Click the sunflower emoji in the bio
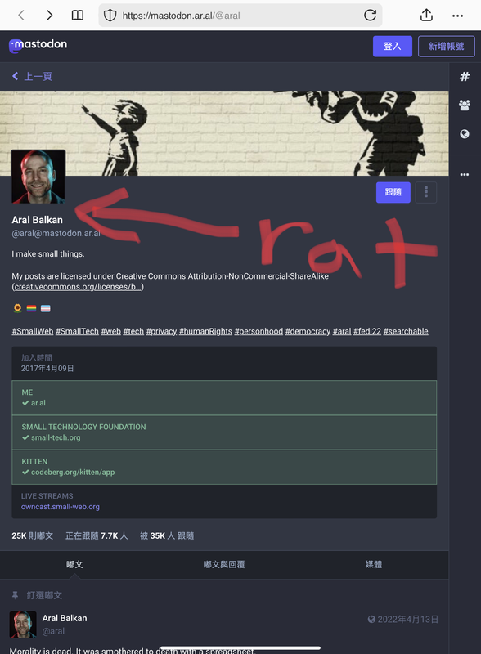 (17, 308)
